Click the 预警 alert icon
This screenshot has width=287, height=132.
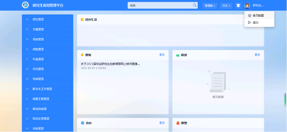tap(178, 123)
